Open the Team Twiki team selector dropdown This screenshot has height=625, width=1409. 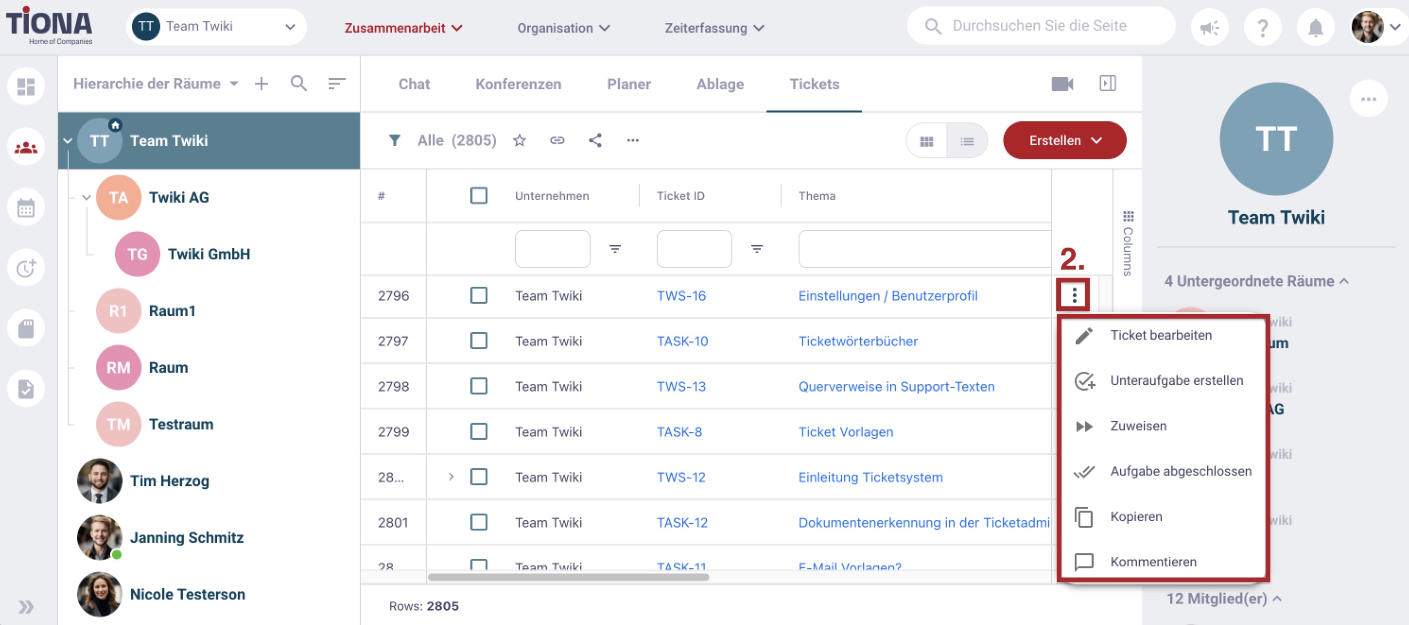(x=217, y=27)
